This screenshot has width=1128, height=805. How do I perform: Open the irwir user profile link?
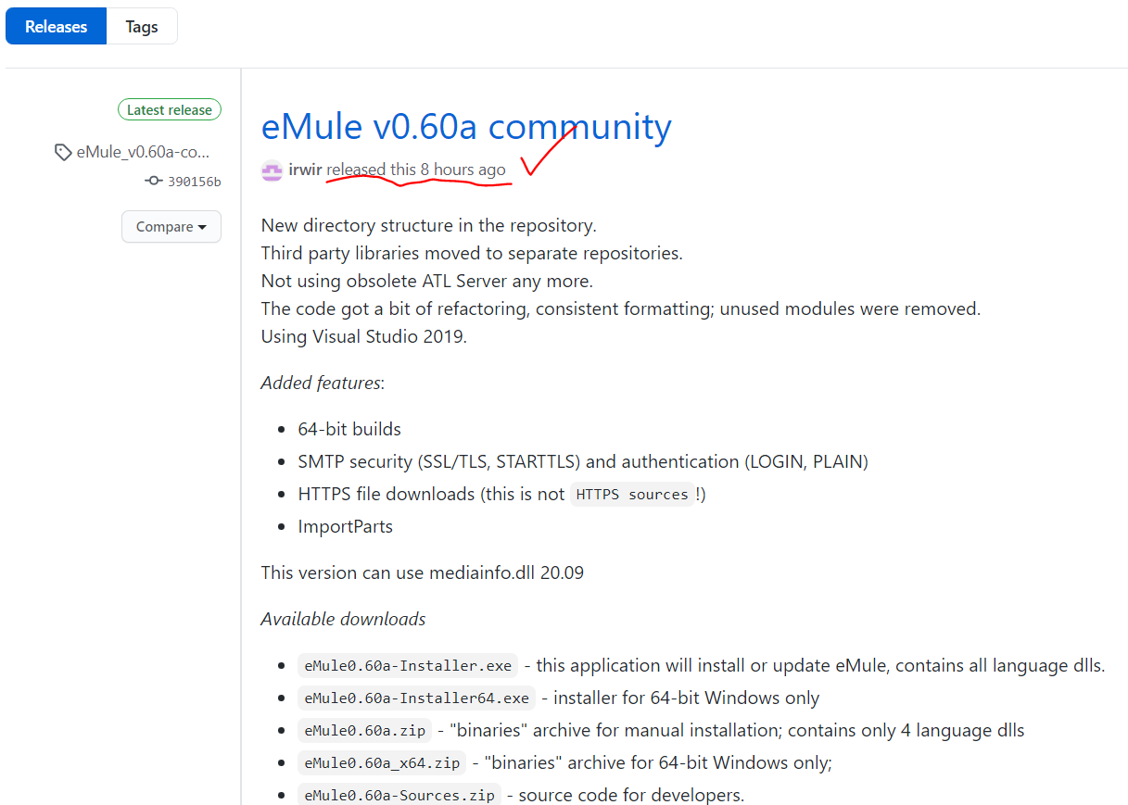point(305,170)
